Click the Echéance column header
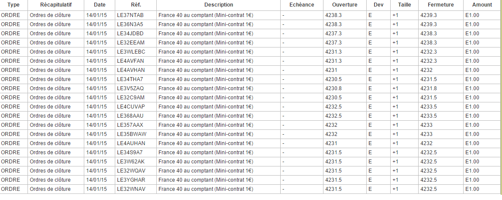This screenshot has height=200, width=502. point(302,5)
